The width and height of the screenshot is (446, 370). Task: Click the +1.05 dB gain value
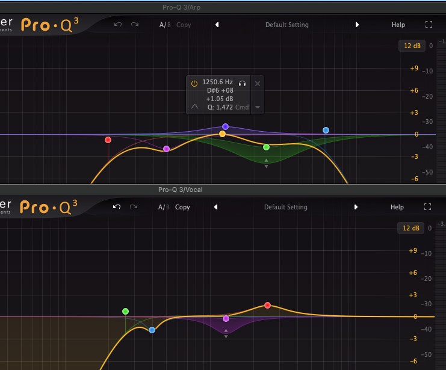(220, 99)
